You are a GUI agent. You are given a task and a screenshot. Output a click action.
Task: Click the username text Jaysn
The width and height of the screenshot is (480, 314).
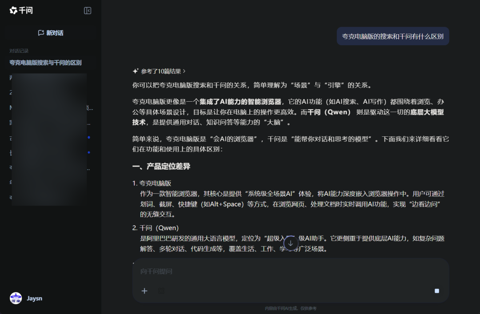(34, 298)
